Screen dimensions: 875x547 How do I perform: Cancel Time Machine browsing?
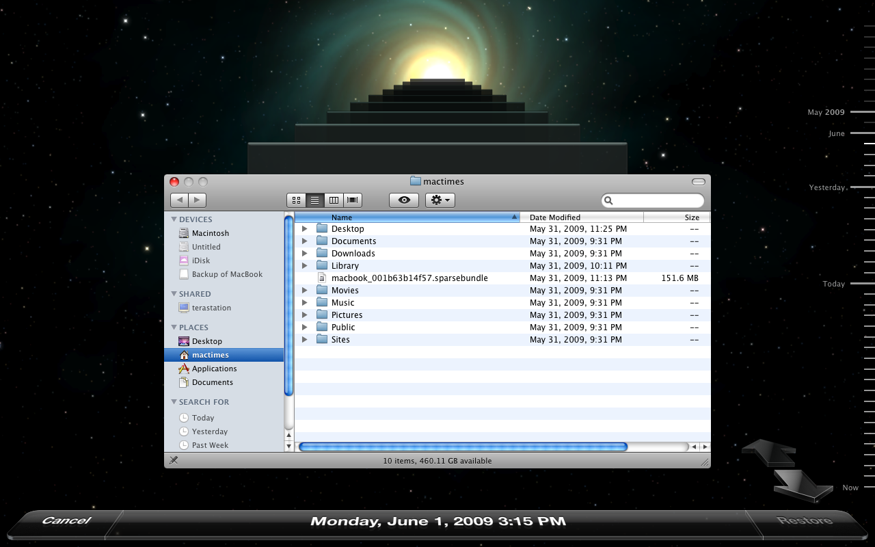[x=66, y=521]
